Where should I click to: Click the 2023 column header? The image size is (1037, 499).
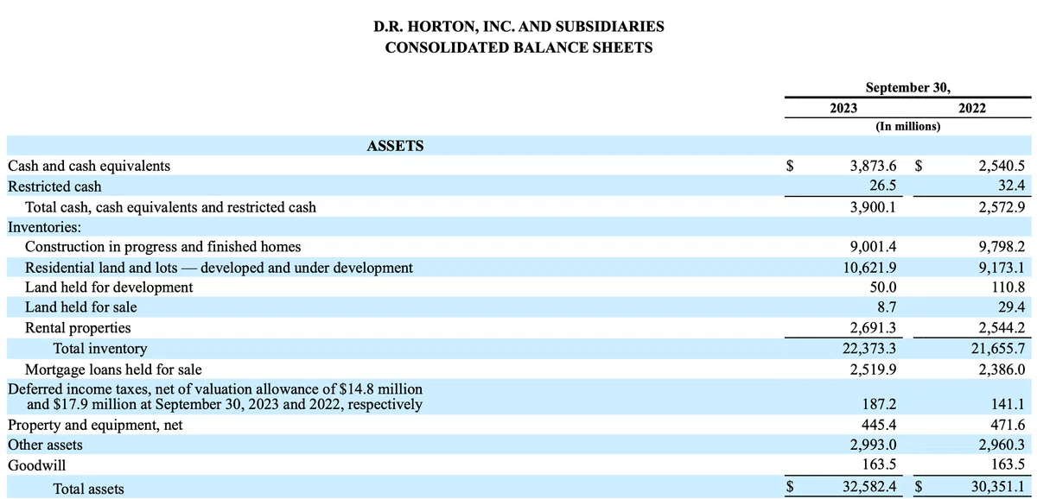click(843, 108)
